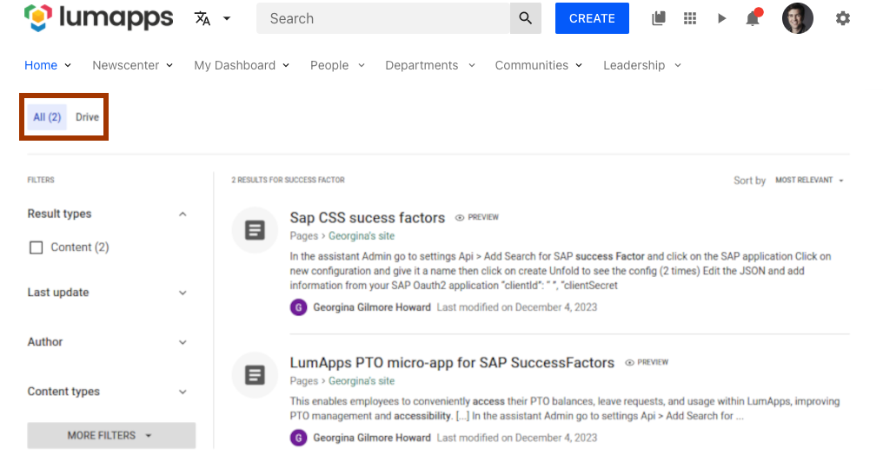The width and height of the screenshot is (883, 455).
Task: Click the document icon for LumApps PTO result
Action: (255, 375)
